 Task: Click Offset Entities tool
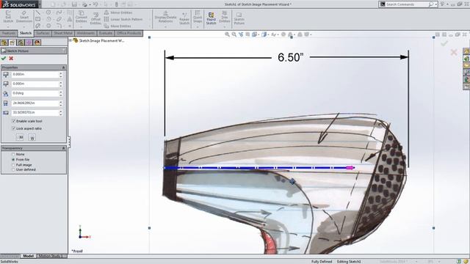coord(95,18)
